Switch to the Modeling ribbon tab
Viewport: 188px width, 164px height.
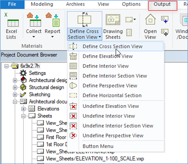42,4
